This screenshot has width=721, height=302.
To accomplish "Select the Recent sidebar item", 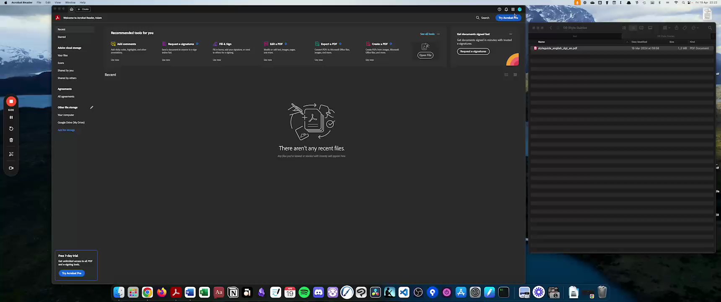I will click(75, 29).
